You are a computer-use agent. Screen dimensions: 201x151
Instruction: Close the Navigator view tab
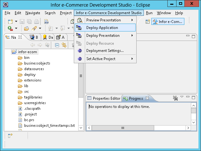pos(20,37)
